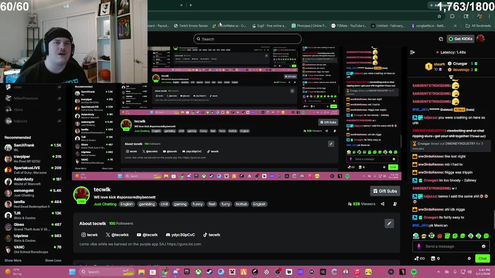The height and width of the screenshot is (278, 495).
Task: Open @tecwlkk X profile link
Action: point(117,235)
